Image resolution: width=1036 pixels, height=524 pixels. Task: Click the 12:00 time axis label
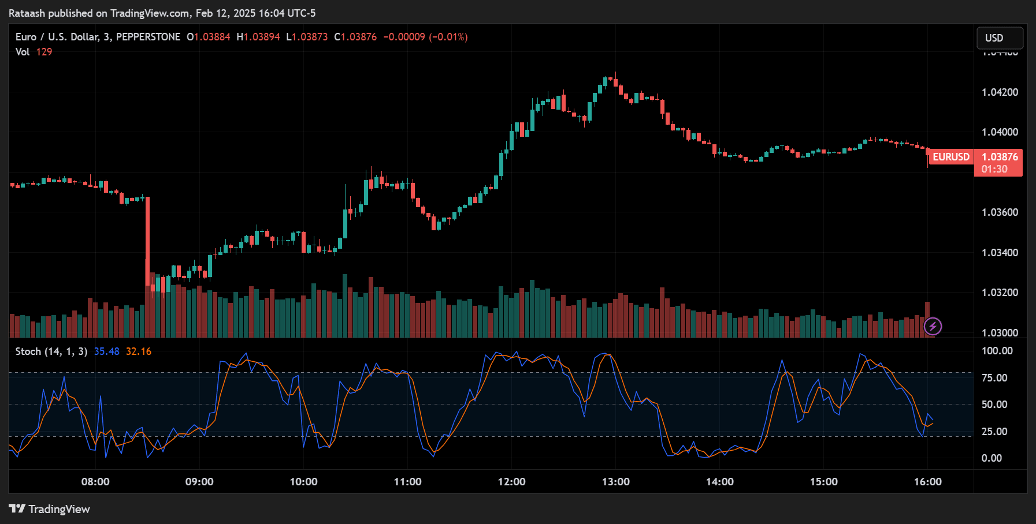[x=513, y=481]
